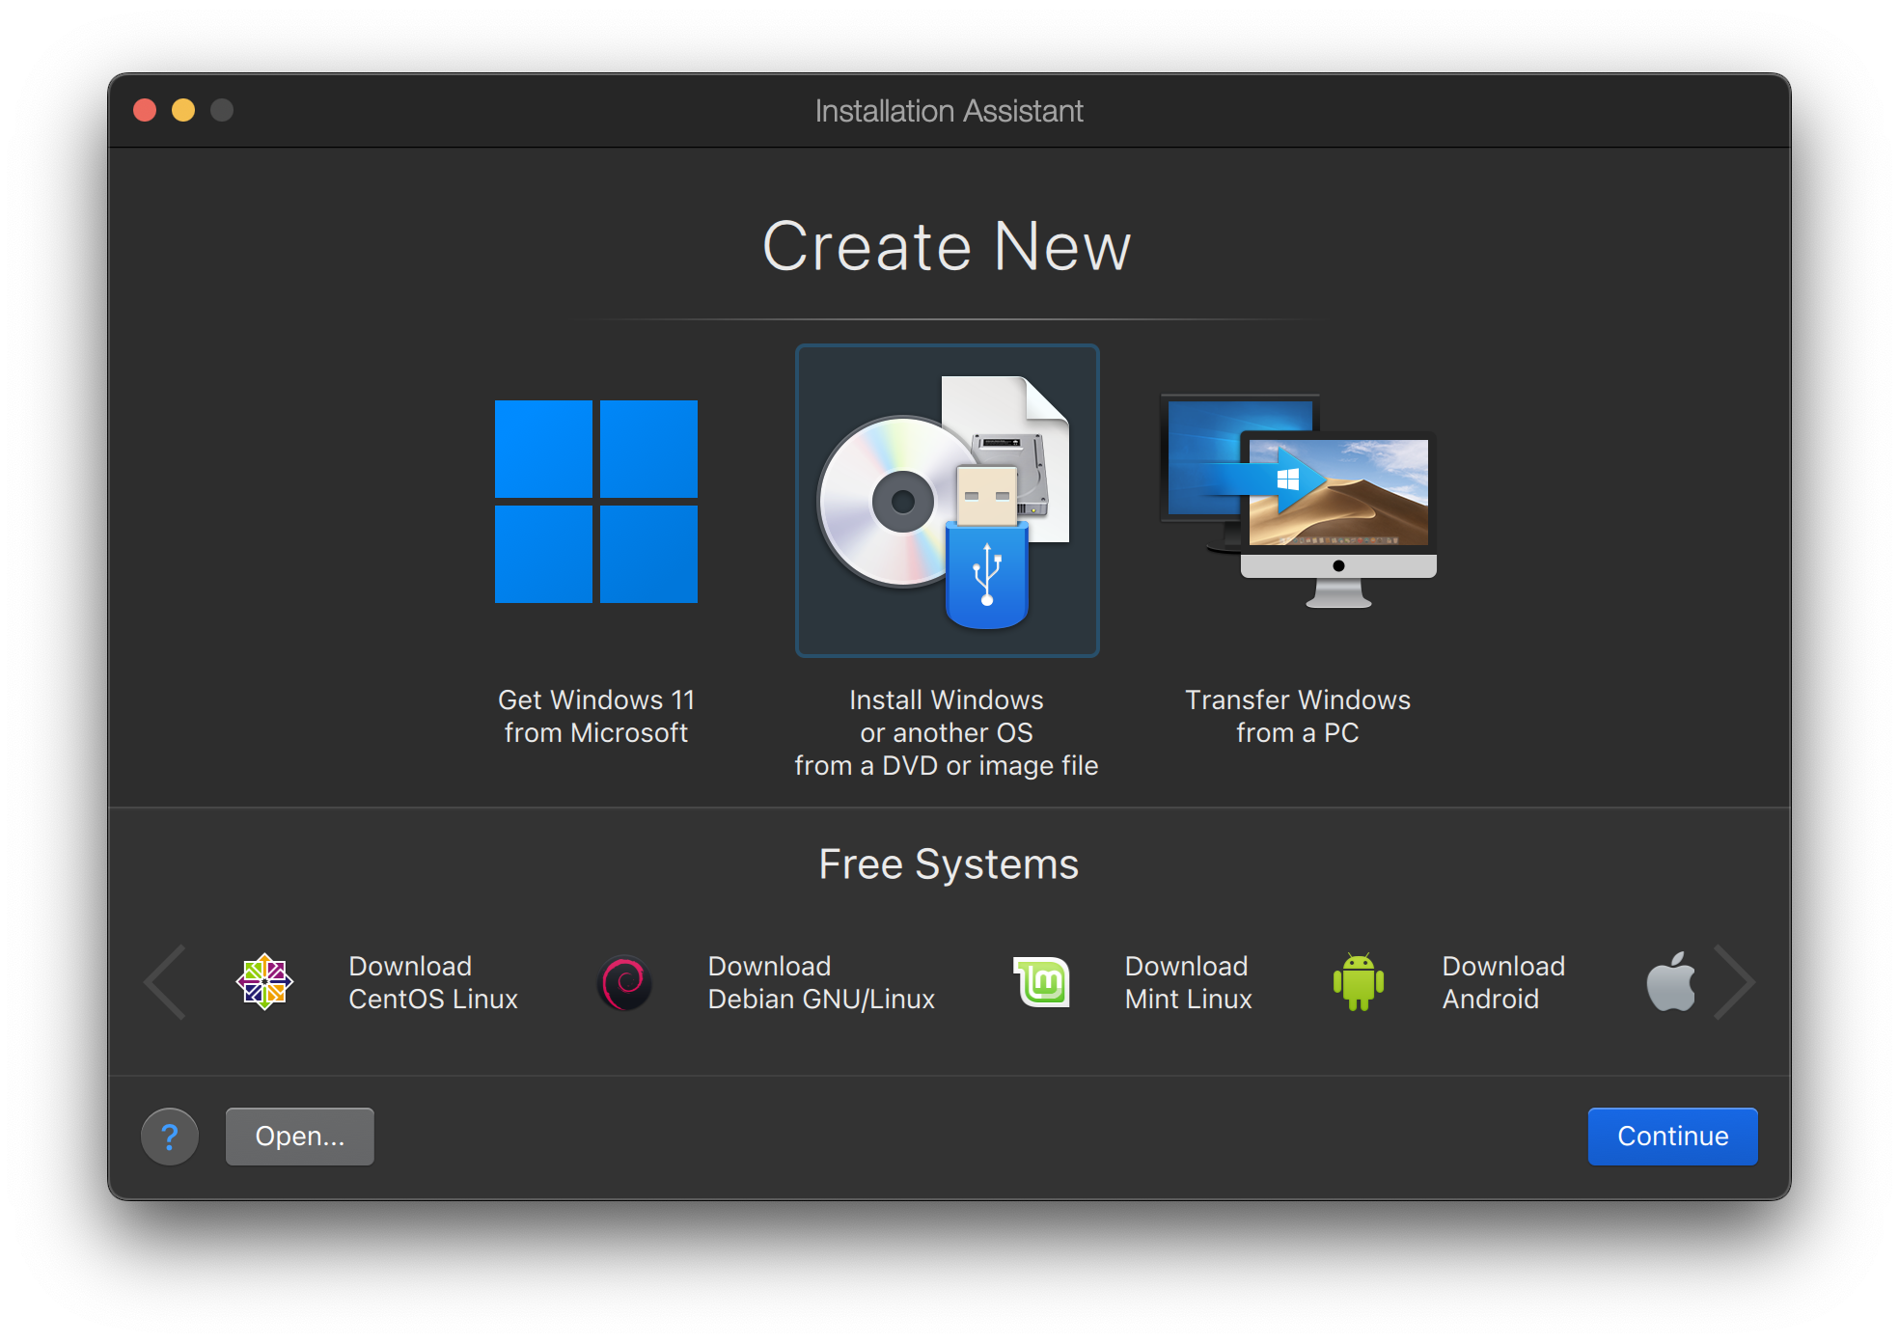Click the Transfer Windows monitors icon
This screenshot has width=1899, height=1343.
[x=1298, y=501]
